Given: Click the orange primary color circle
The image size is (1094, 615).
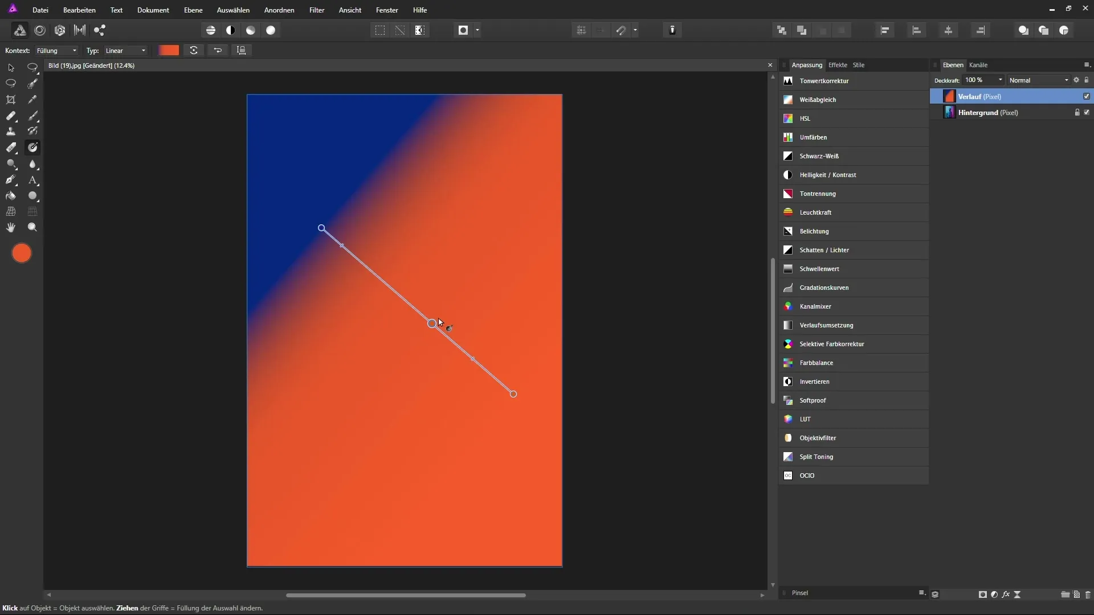Looking at the screenshot, I should coord(22,253).
